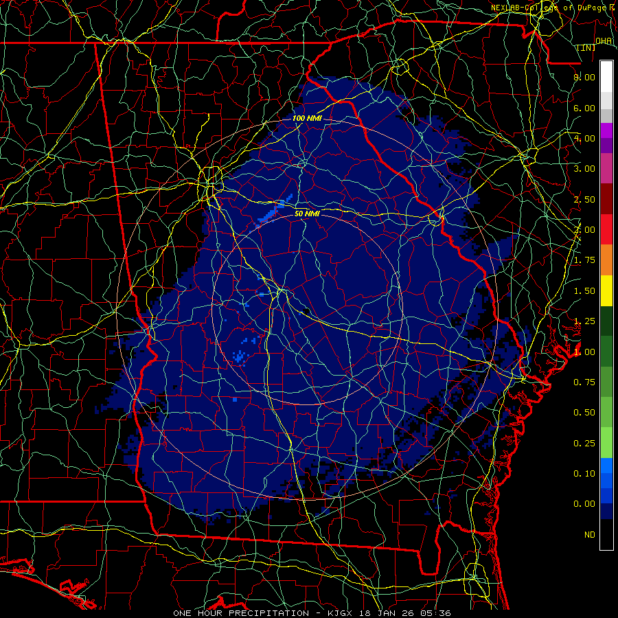
Task: Select the 3.00 legend value
Action: click(x=584, y=169)
